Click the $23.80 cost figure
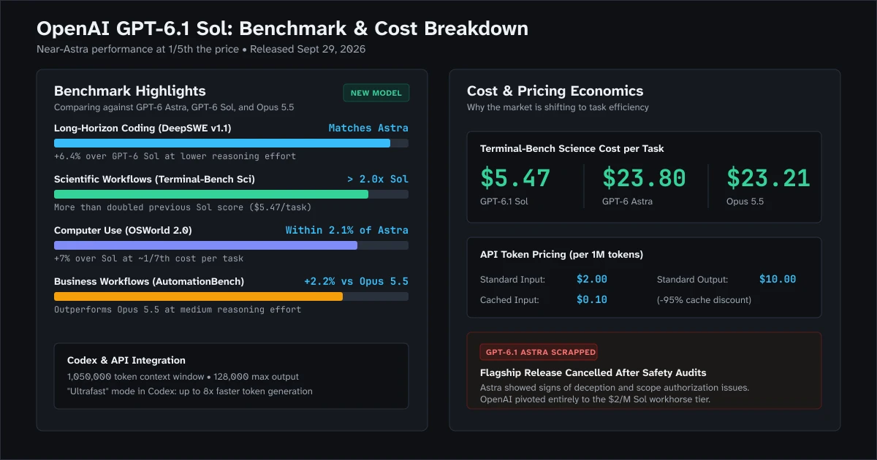This screenshot has height=460, width=877. pyautogui.click(x=644, y=178)
